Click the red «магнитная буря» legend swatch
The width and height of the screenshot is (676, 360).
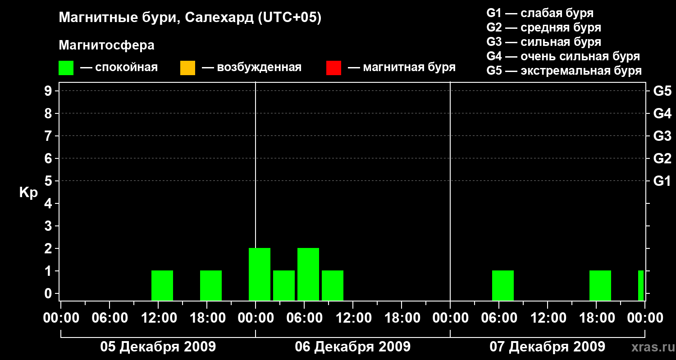[333, 67]
